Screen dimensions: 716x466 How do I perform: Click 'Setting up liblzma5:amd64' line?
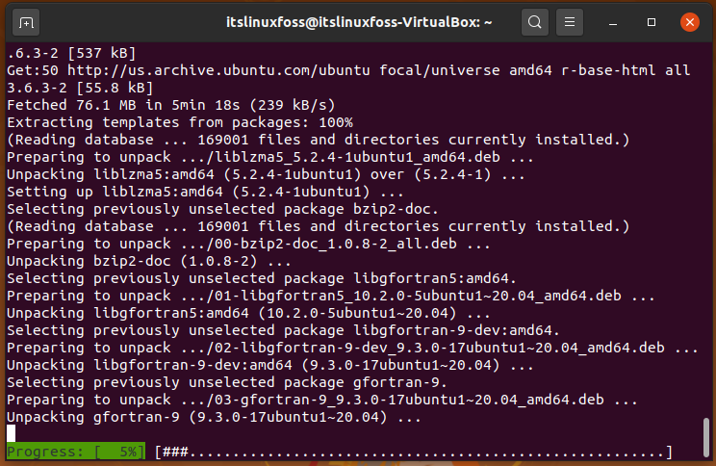tap(205, 192)
